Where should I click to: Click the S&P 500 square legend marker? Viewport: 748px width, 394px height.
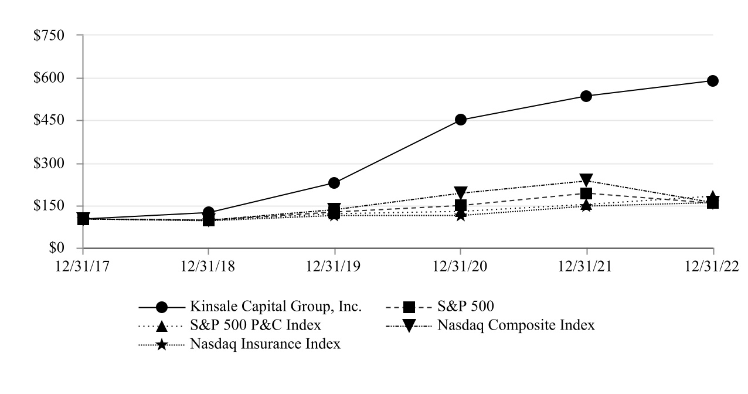pos(409,307)
